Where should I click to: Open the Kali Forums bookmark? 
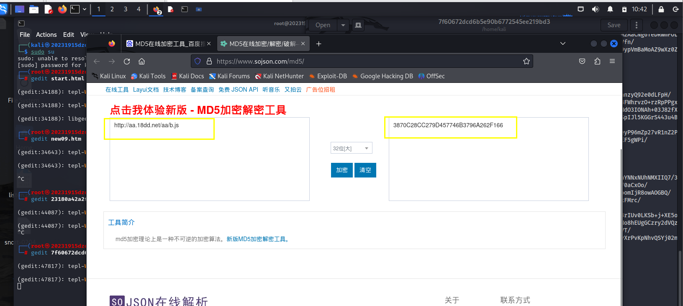(229, 76)
